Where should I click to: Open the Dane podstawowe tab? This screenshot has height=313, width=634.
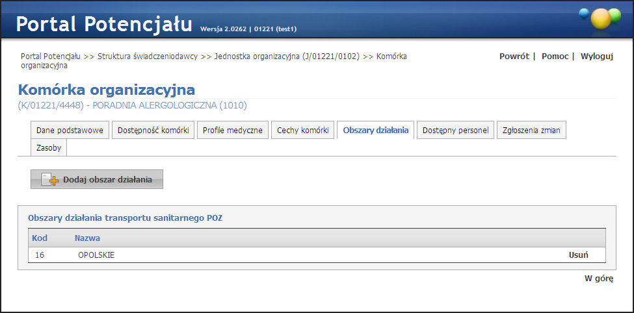[70, 131]
